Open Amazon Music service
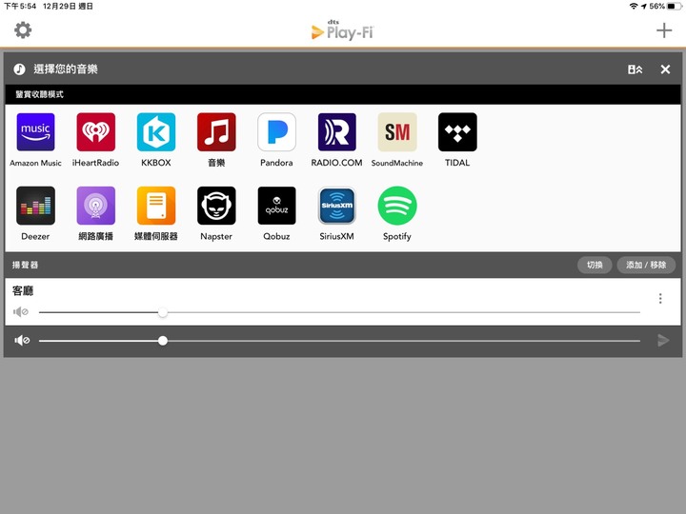The width and height of the screenshot is (686, 514). click(35, 132)
